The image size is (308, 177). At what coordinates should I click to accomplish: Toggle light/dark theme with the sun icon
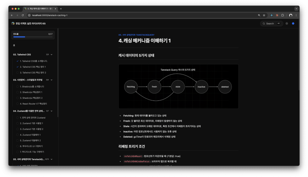click(x=287, y=23)
